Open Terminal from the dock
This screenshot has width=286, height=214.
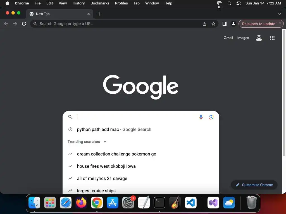click(159, 203)
